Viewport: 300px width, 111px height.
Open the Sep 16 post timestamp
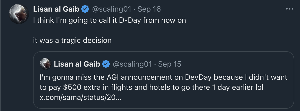149,9
